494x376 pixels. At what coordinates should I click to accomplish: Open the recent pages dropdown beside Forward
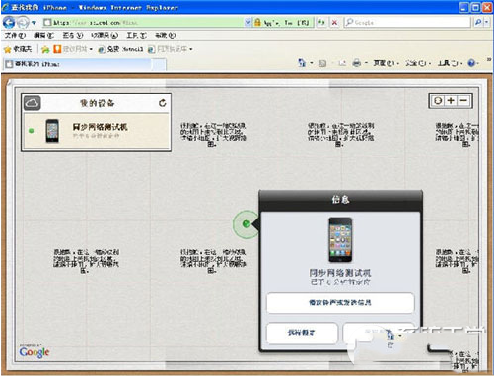click(x=34, y=23)
